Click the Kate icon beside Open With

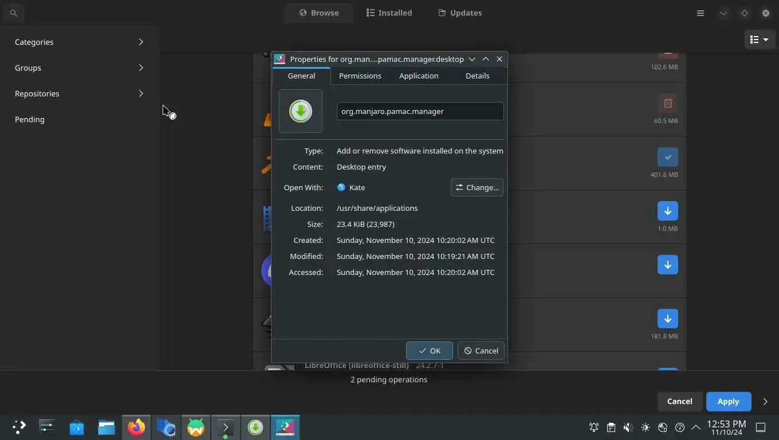pyautogui.click(x=341, y=187)
